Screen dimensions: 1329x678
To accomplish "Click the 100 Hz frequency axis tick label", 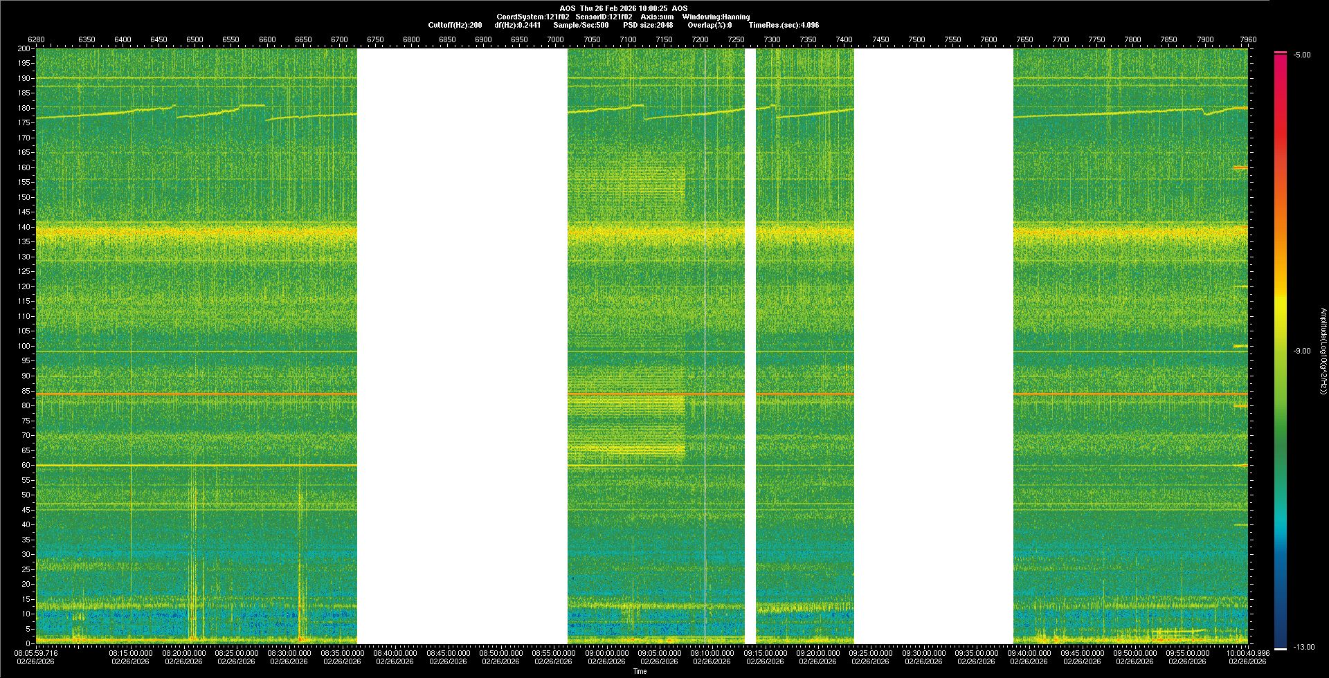I will (24, 346).
